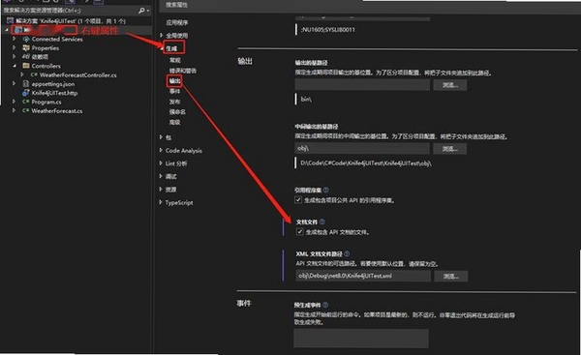Select 发布 under 生成
Image resolution: width=581 pixels, height=355 pixels.
click(x=175, y=102)
